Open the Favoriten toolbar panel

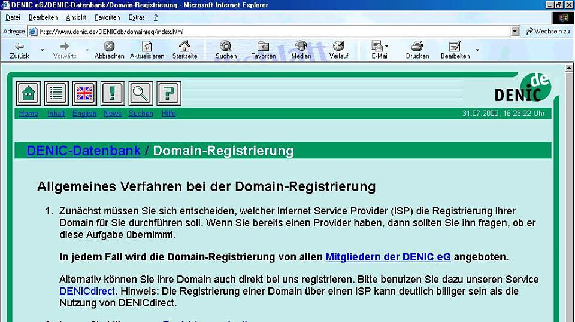tap(263, 50)
